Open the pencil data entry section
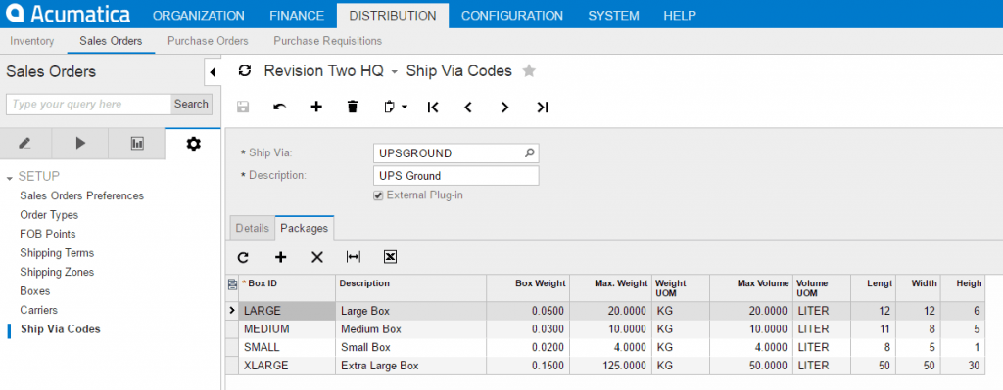This screenshot has height=390, width=1003. click(x=24, y=144)
